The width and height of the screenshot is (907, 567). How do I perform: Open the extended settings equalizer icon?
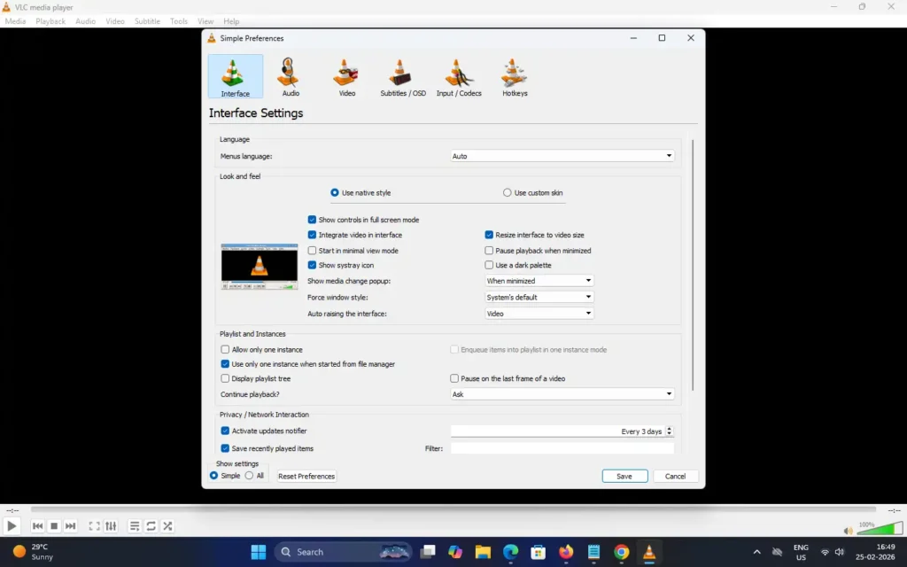tap(110, 525)
